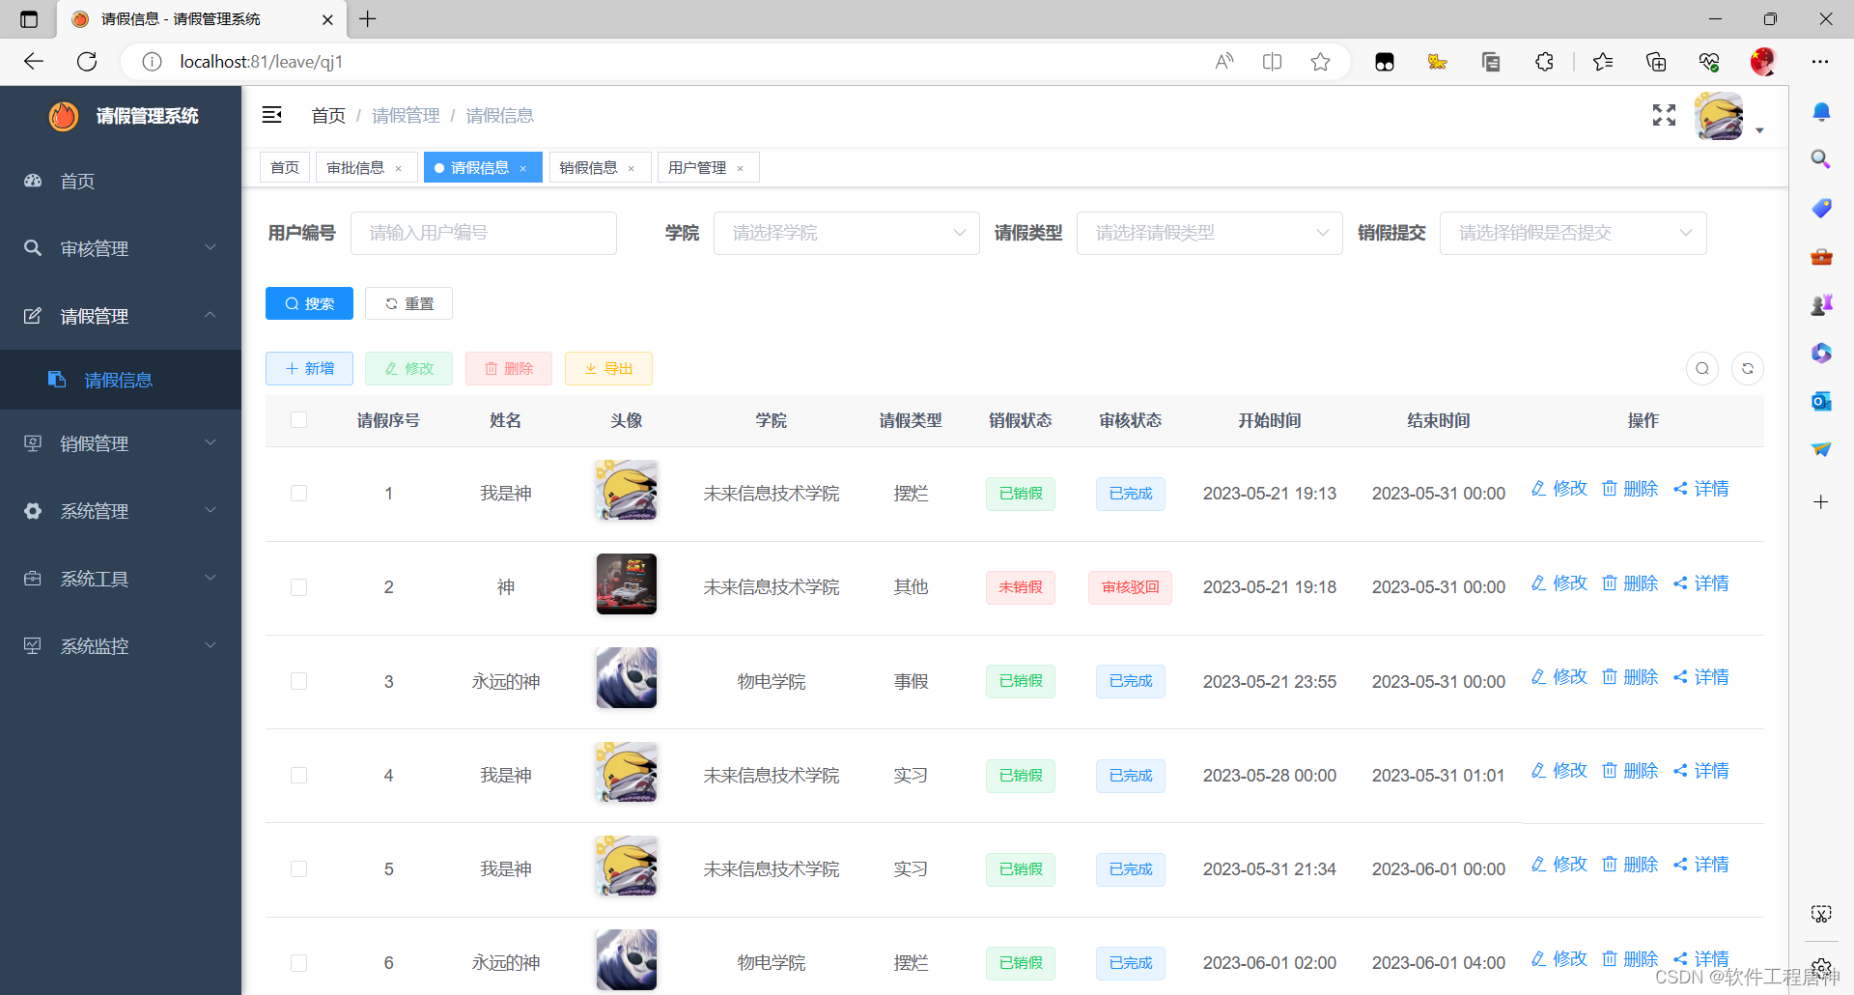Image resolution: width=1854 pixels, height=995 pixels.
Task: Click the 用户编号 input field
Action: pos(484,233)
